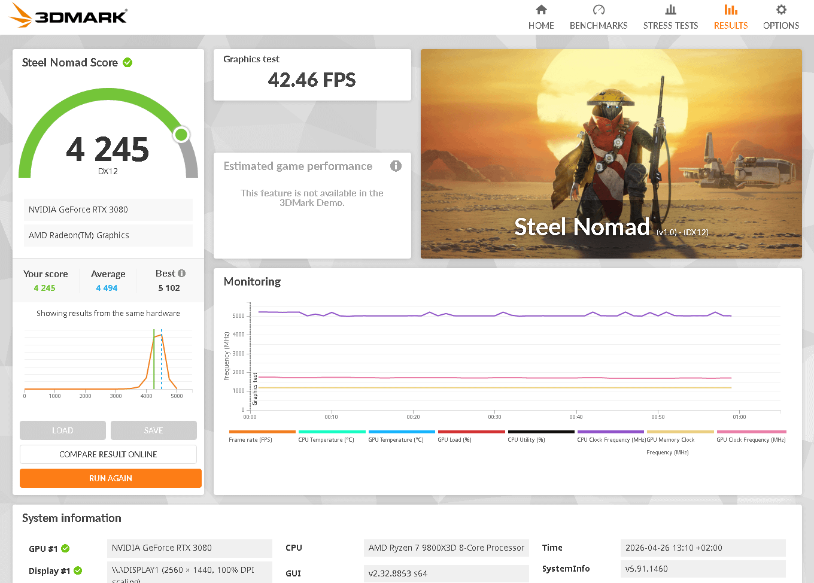Click the 3DMark logo
The height and width of the screenshot is (583, 814).
coord(69,16)
